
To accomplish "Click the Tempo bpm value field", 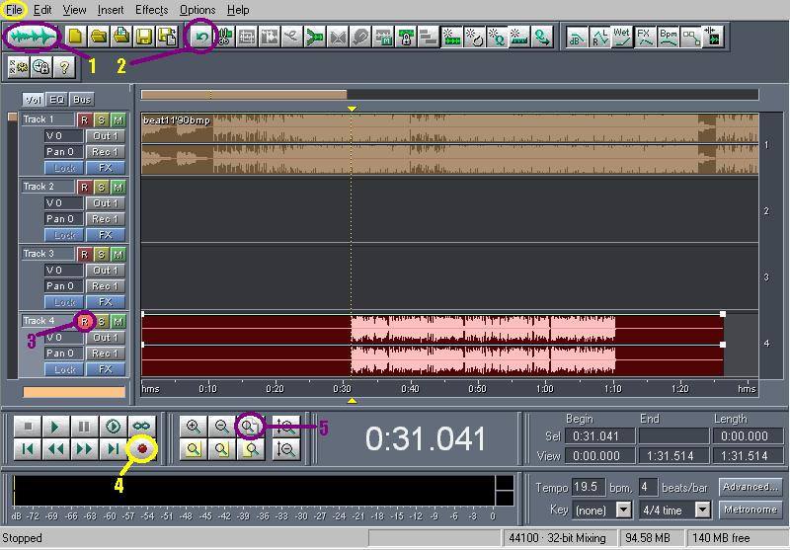I will click(x=589, y=487).
